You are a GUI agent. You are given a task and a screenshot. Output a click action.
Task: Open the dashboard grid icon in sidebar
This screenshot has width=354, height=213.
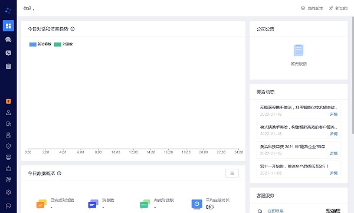8,26
